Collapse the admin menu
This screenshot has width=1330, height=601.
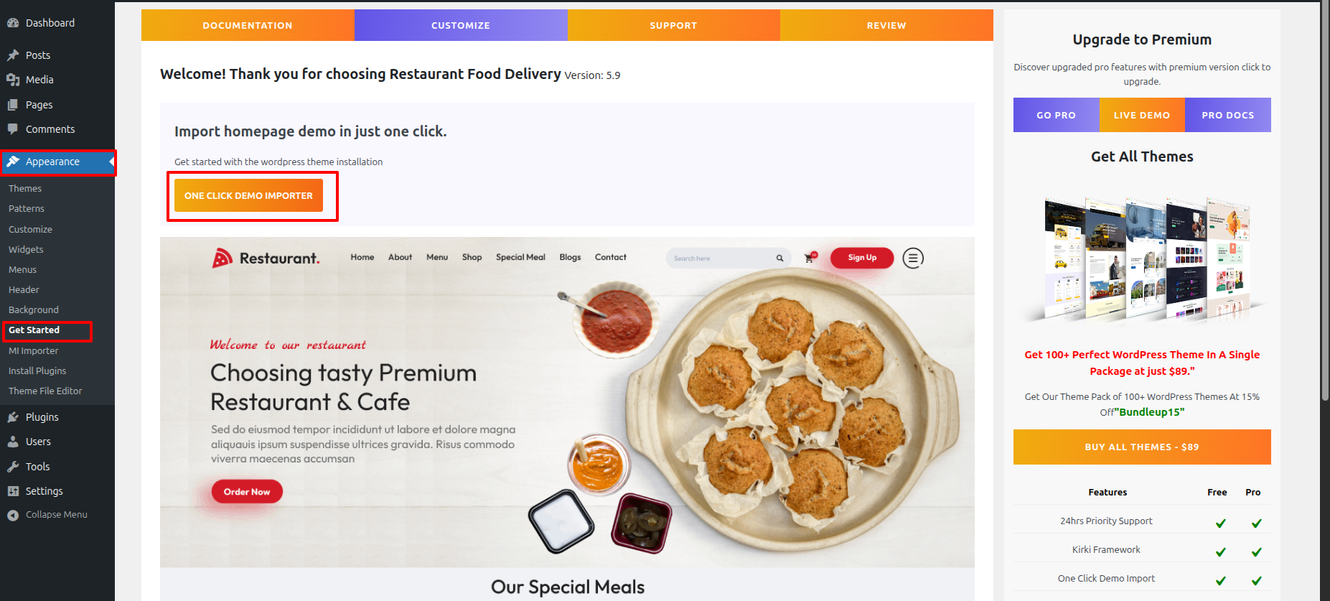tap(47, 515)
